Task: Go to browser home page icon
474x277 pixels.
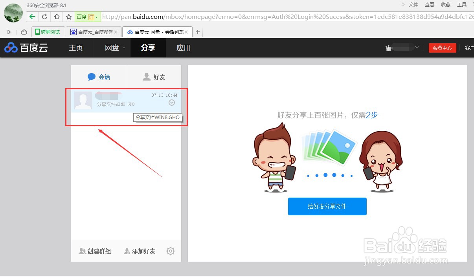Action: [x=57, y=17]
